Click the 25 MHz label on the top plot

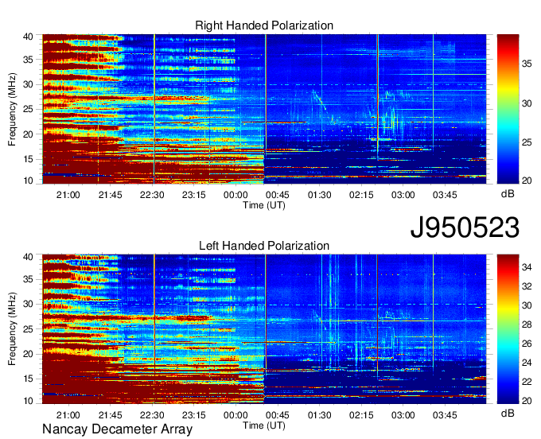point(29,109)
